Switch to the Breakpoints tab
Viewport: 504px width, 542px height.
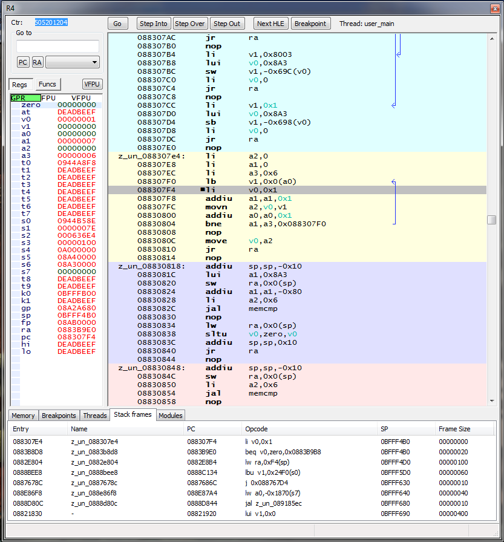coord(59,416)
